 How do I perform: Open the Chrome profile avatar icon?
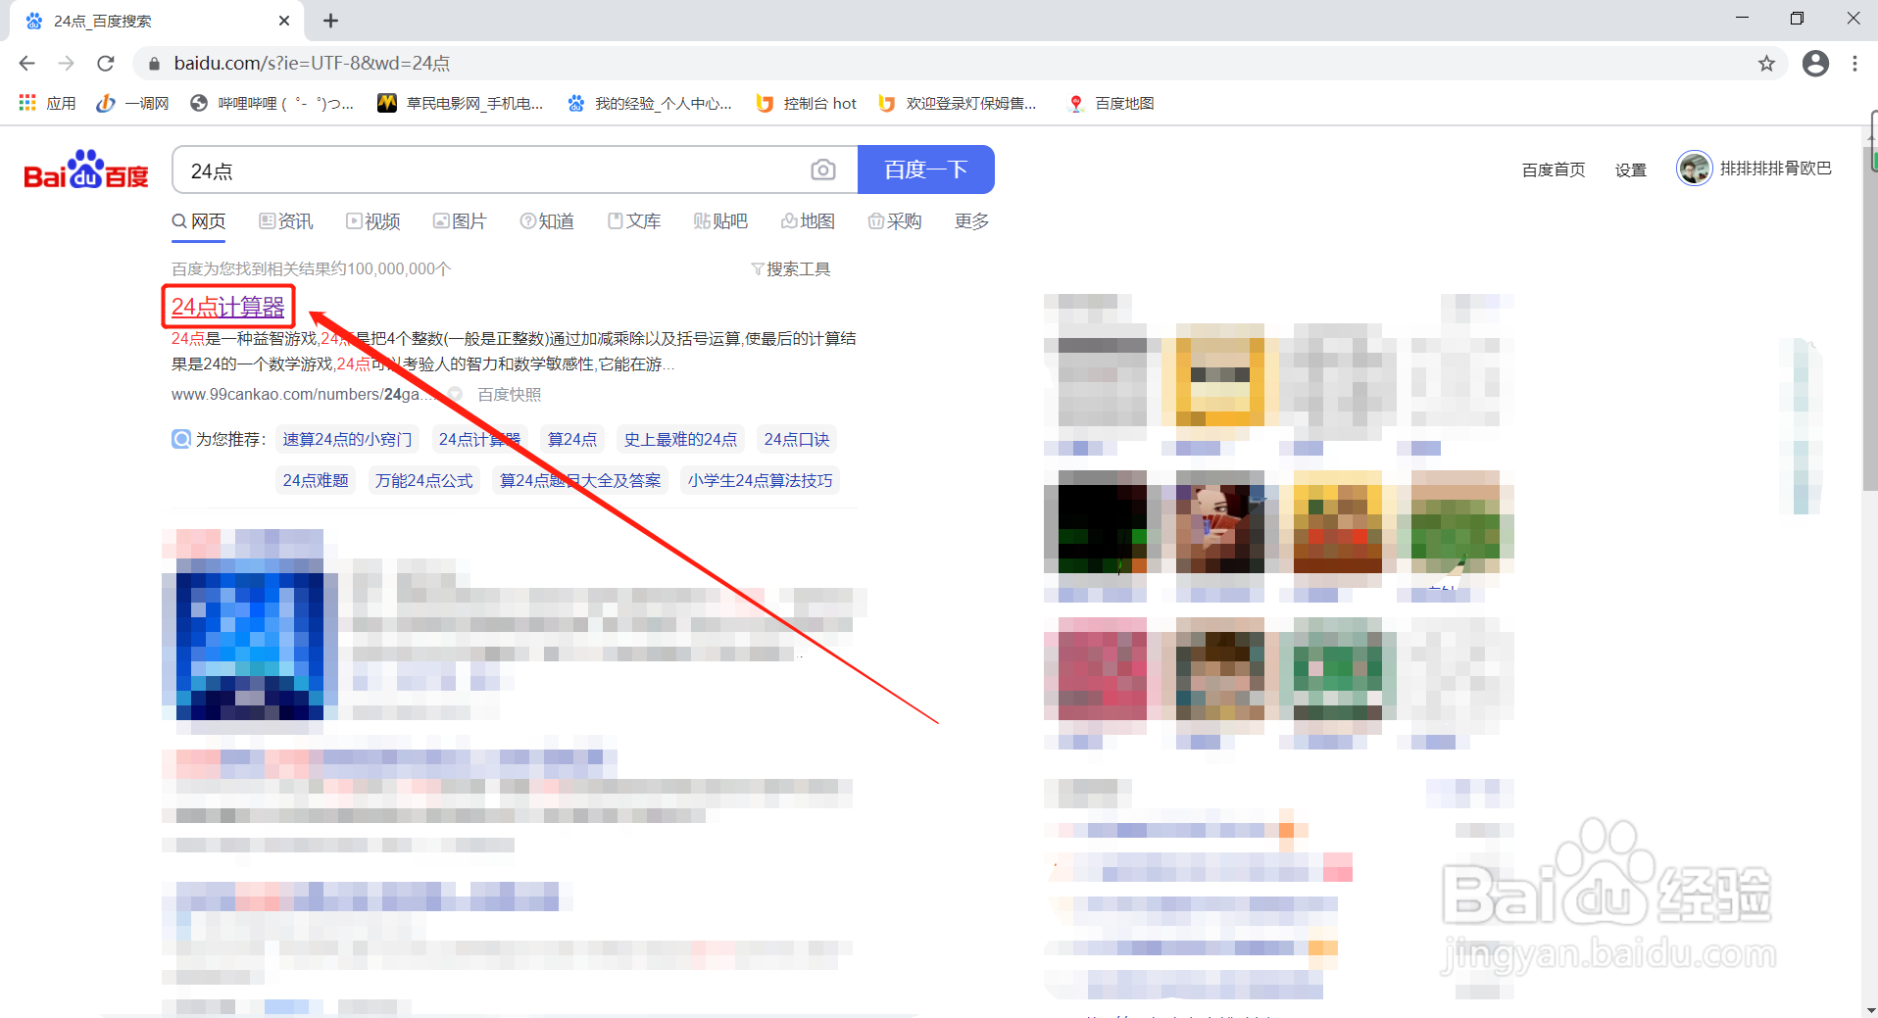1815,63
